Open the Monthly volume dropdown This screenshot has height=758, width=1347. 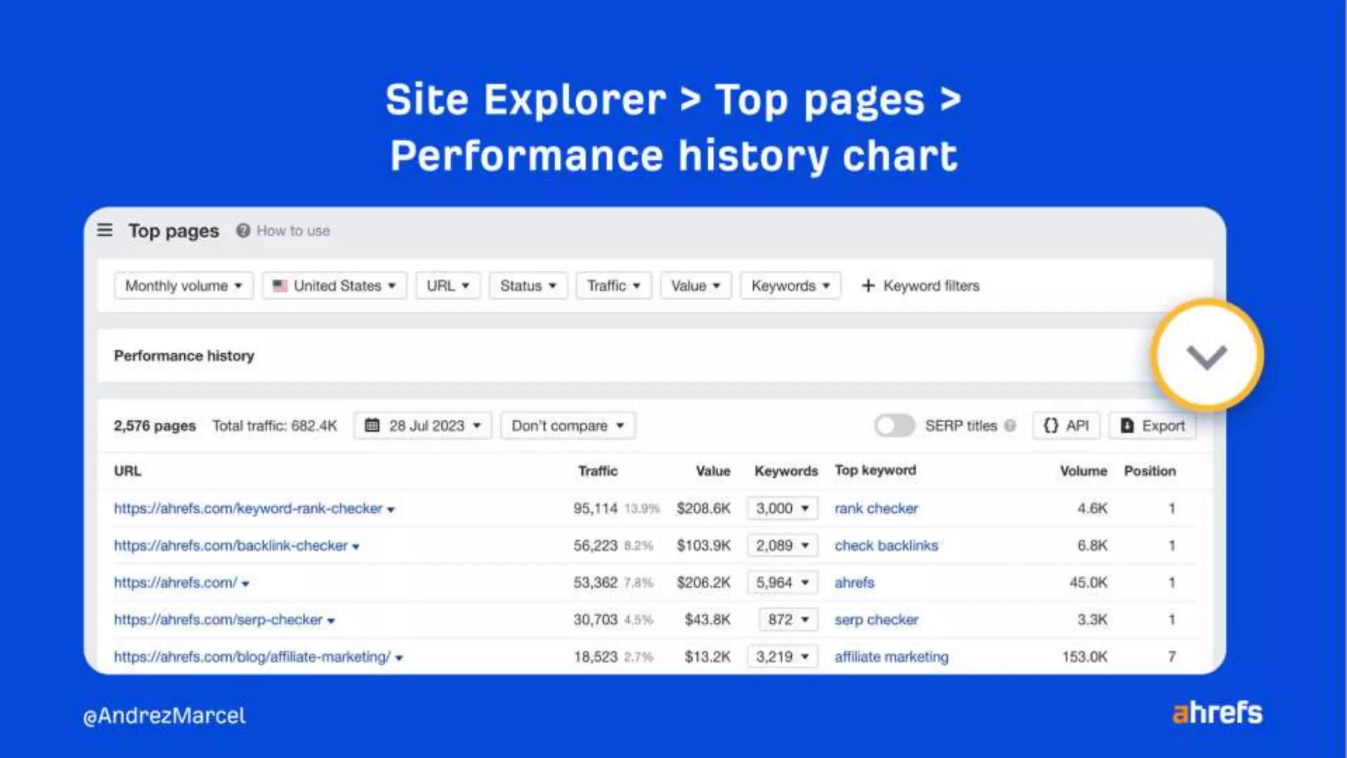tap(184, 286)
